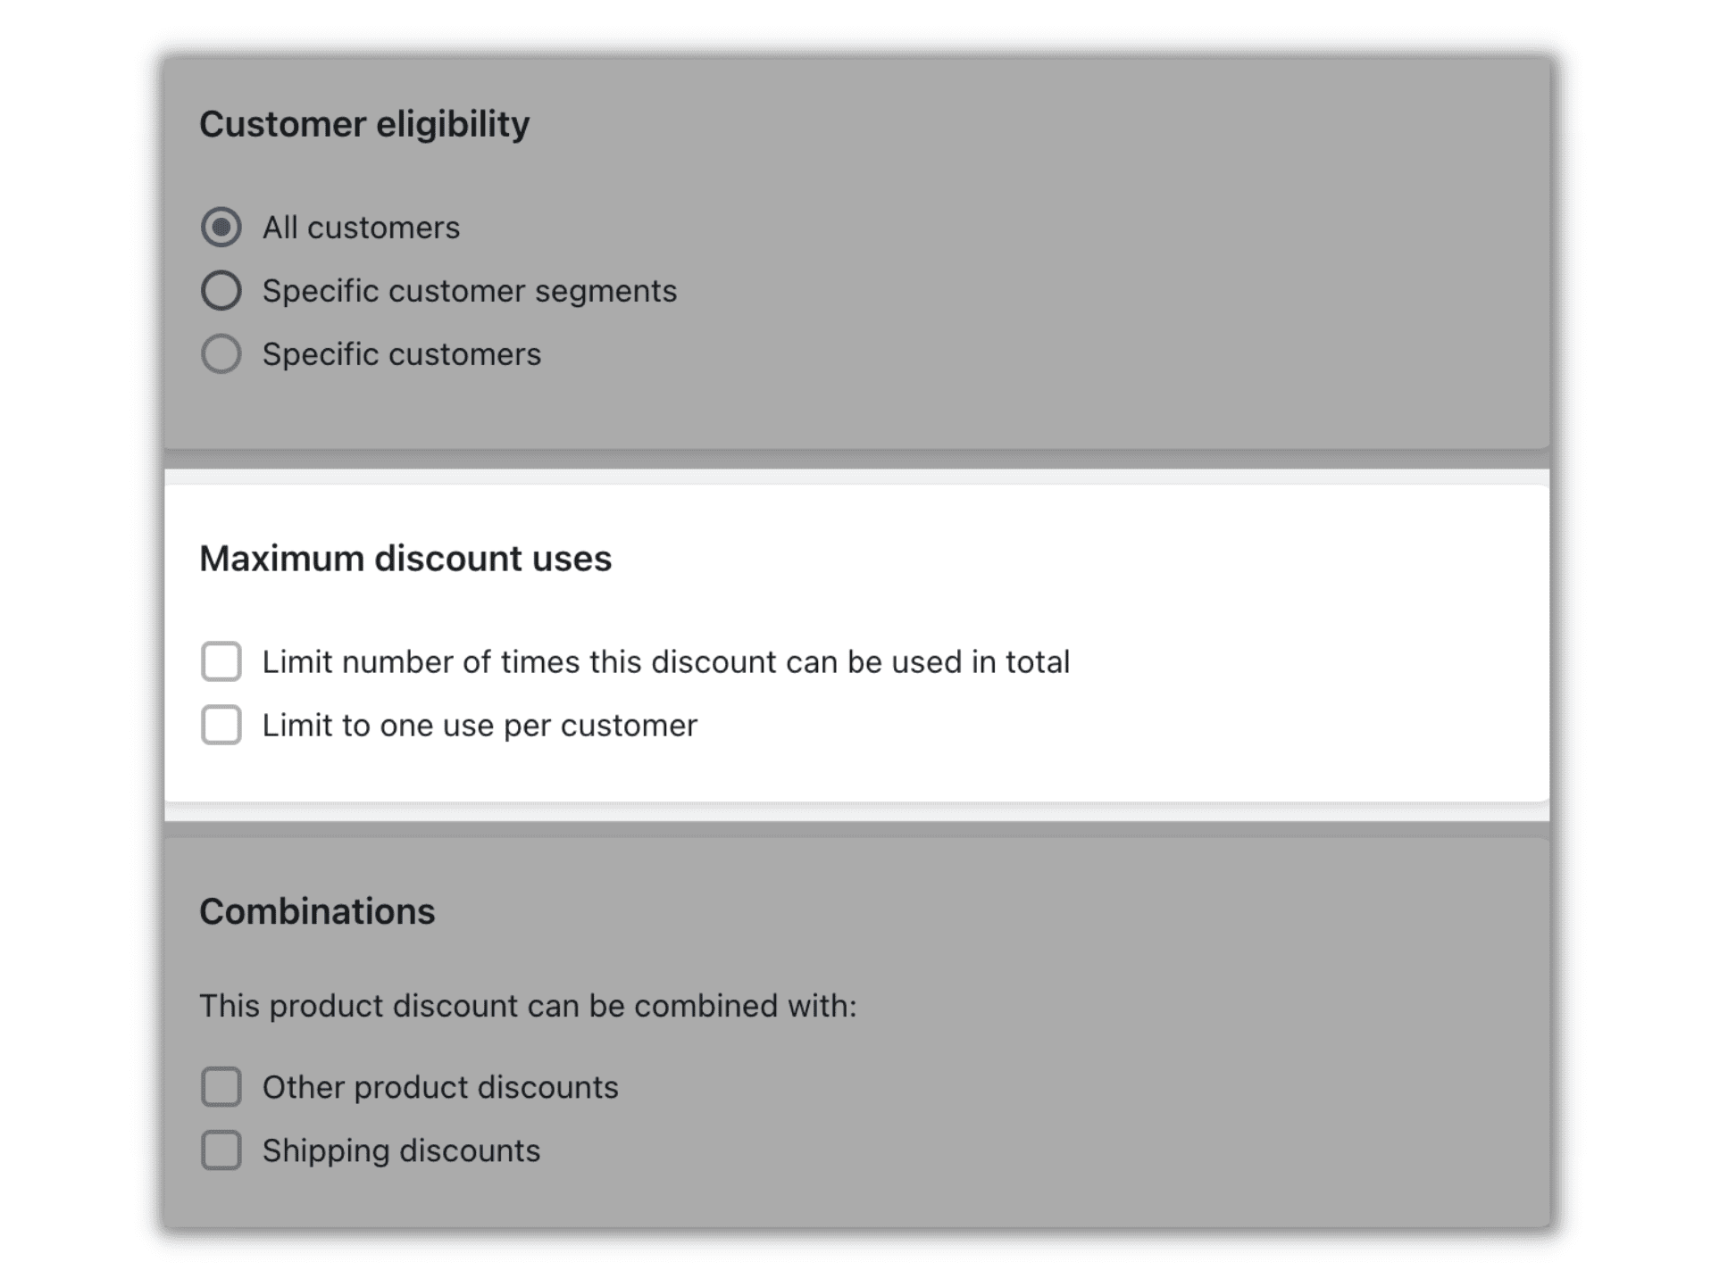Screen dimensions: 1711x1287
Task: Click the Specific customers label
Action: (x=401, y=353)
